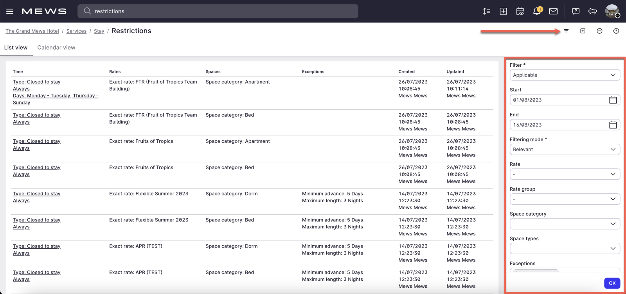
Task: Open the sorting list icon in top bar
Action: tap(487, 11)
